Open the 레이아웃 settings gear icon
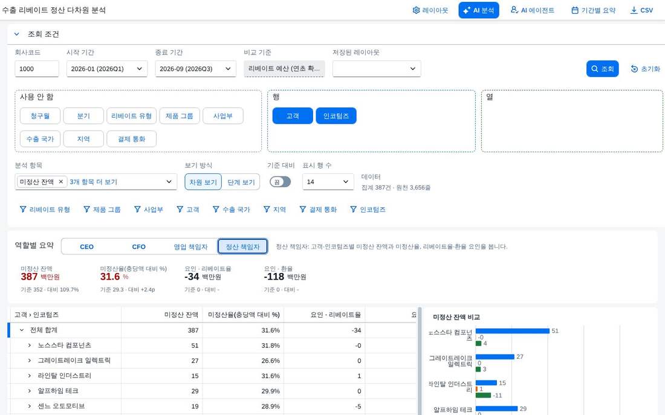 (416, 10)
